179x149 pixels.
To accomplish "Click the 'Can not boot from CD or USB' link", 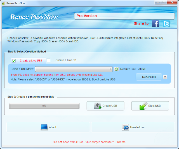I will (x=89, y=142).
